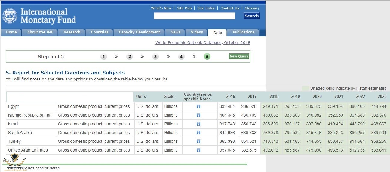Open notes info icon for United Arab Emirates
The image size is (390, 172).
click(x=198, y=150)
